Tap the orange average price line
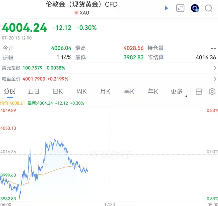 [x=56, y=170]
